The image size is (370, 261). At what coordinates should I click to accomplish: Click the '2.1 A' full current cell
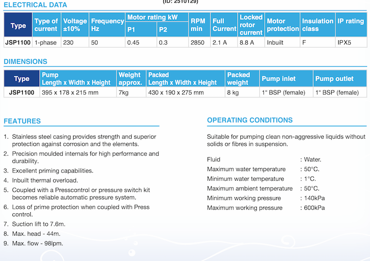(224, 43)
